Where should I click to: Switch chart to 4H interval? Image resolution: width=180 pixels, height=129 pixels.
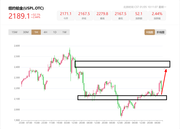45,32
